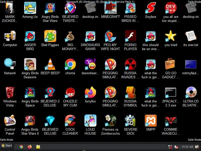Select the RUSSIA INVADES radiation icon
Screen dimensions: 201x151
click(x=130, y=64)
